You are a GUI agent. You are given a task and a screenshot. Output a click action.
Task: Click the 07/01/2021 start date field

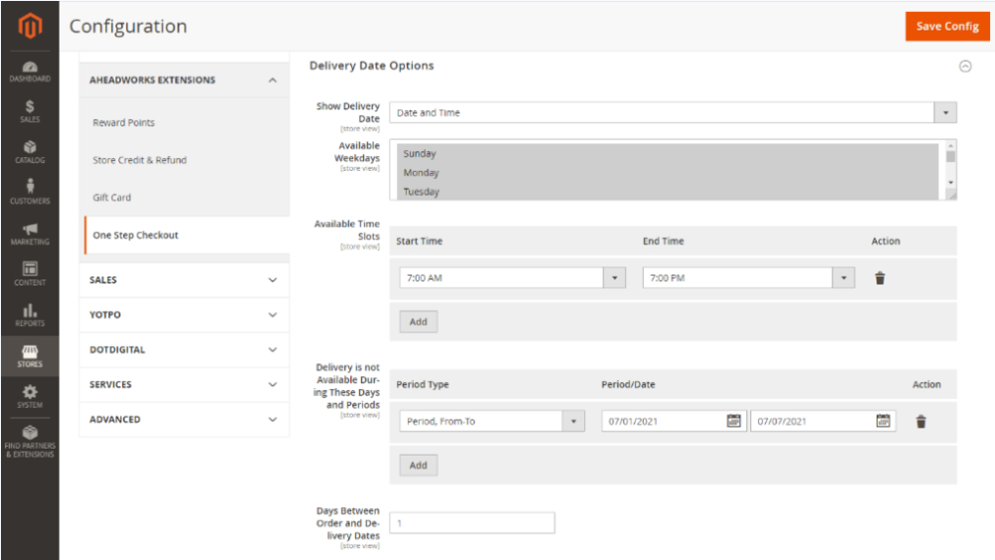pos(674,421)
